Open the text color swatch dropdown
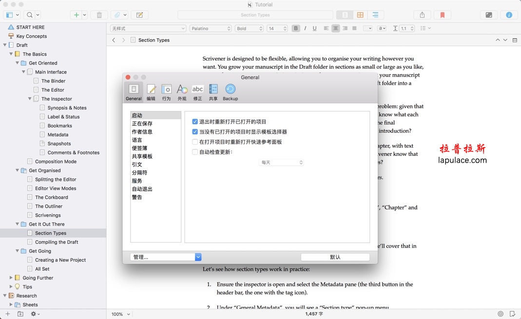 coord(367,29)
